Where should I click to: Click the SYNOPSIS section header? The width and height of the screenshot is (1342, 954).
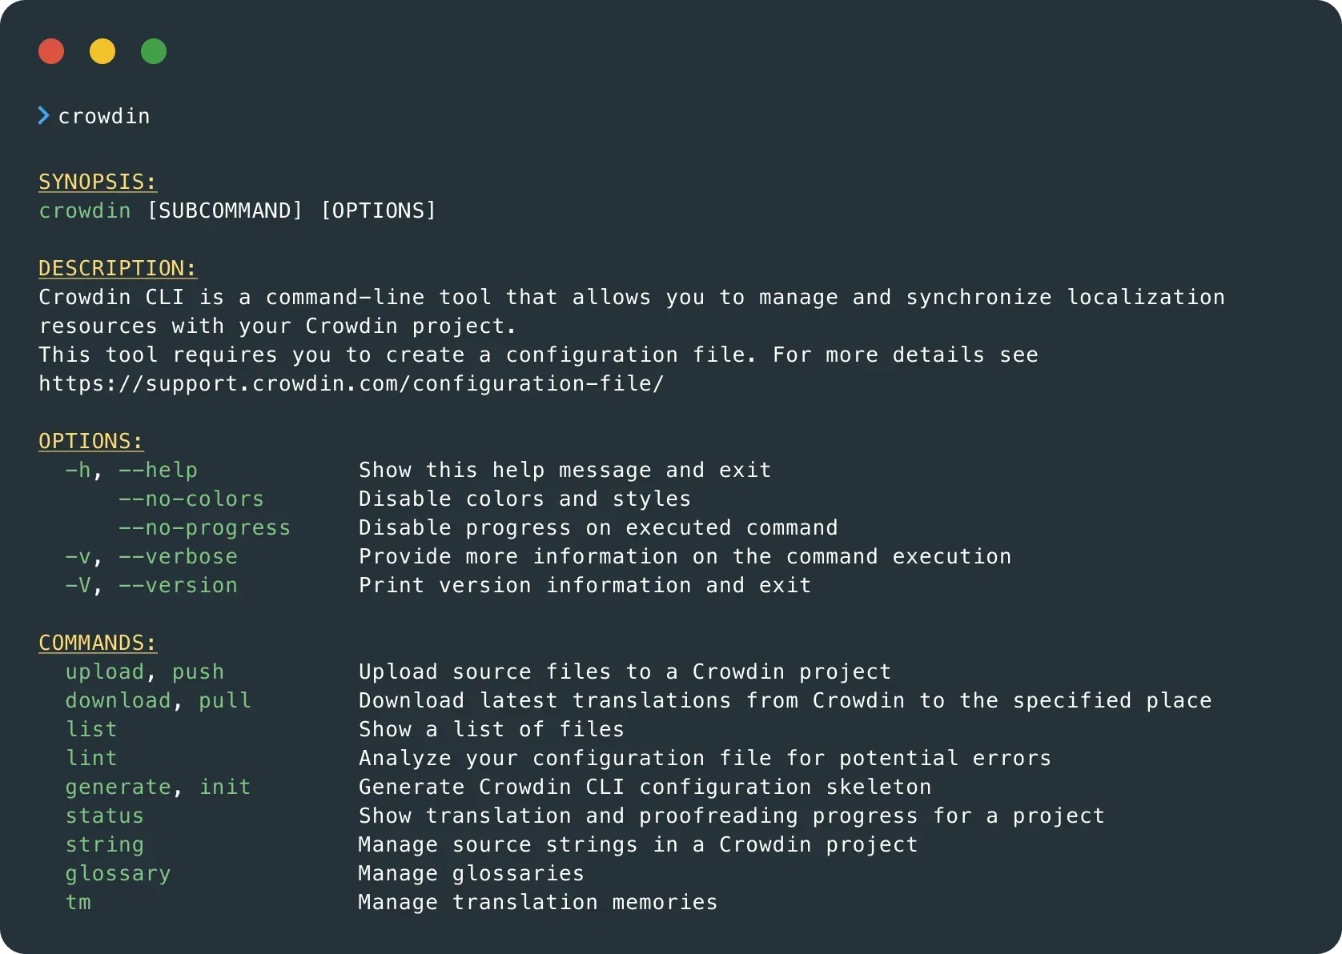[97, 182]
